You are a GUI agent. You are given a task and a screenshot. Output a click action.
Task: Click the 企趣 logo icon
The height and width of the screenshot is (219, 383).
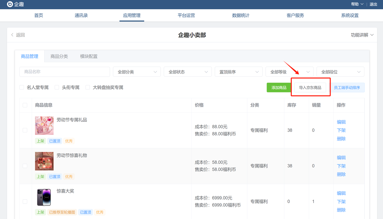pos(10,4)
